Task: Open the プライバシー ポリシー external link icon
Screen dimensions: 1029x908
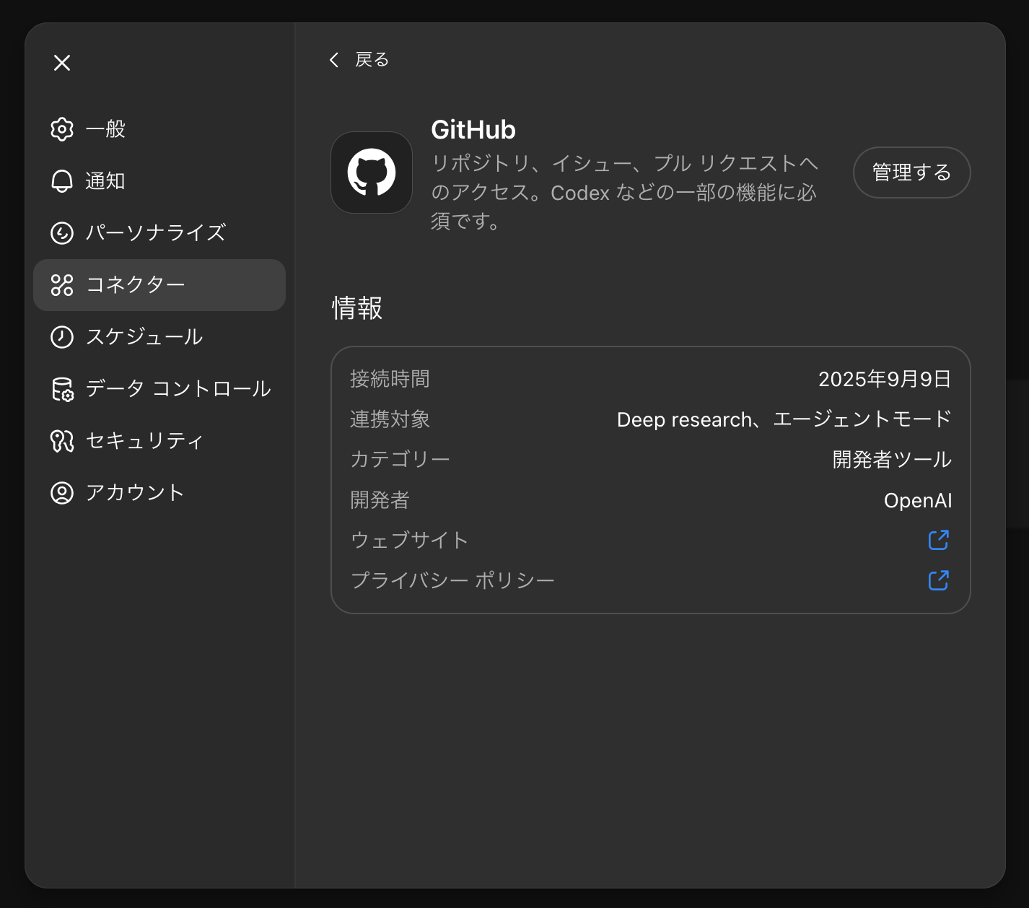Action: pyautogui.click(x=938, y=580)
